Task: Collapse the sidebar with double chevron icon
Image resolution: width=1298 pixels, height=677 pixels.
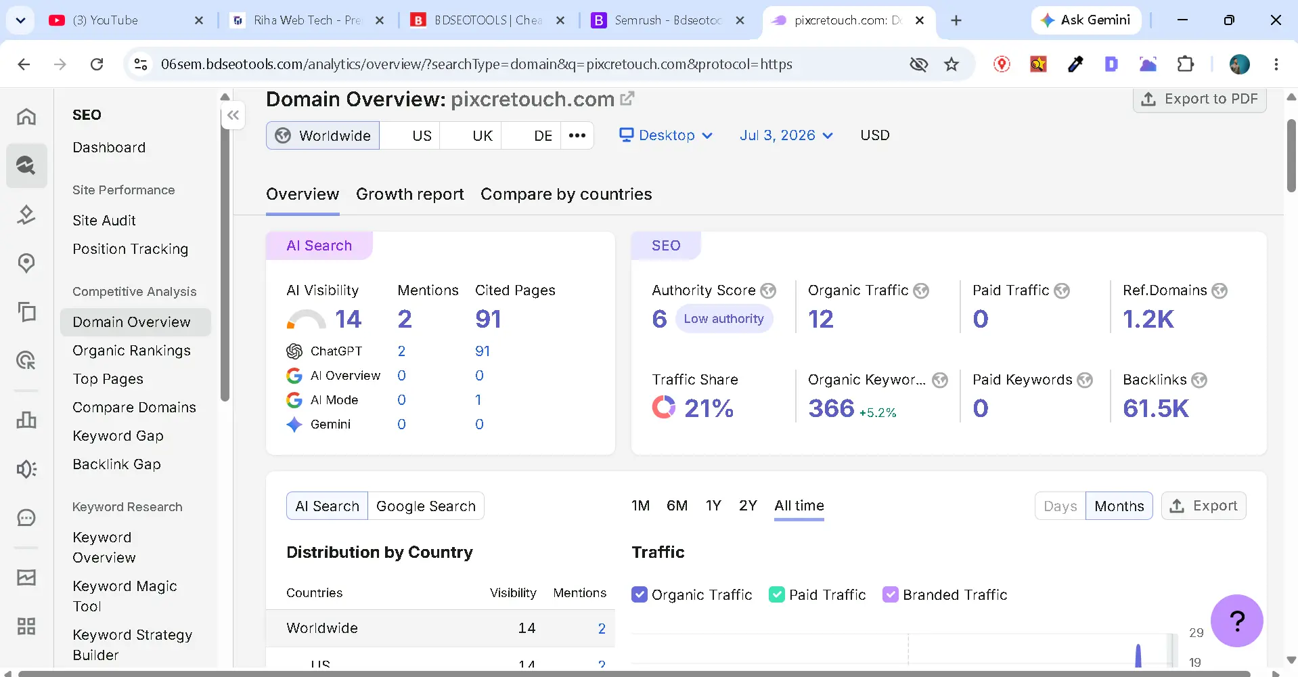Action: coord(233,115)
